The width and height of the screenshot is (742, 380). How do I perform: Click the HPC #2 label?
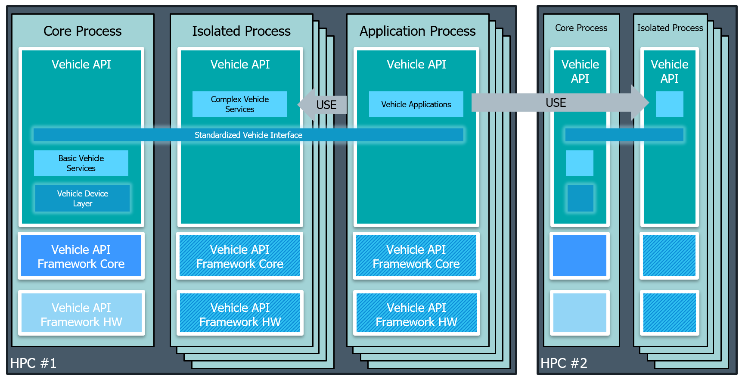click(564, 363)
